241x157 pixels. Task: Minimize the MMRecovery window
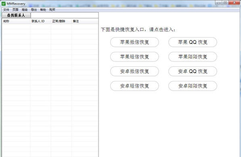point(218,2)
